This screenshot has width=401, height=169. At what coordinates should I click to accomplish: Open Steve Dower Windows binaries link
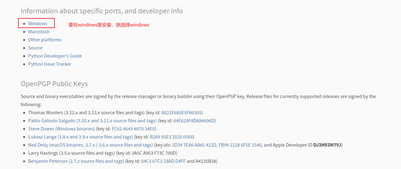pyautogui.click(x=62, y=129)
